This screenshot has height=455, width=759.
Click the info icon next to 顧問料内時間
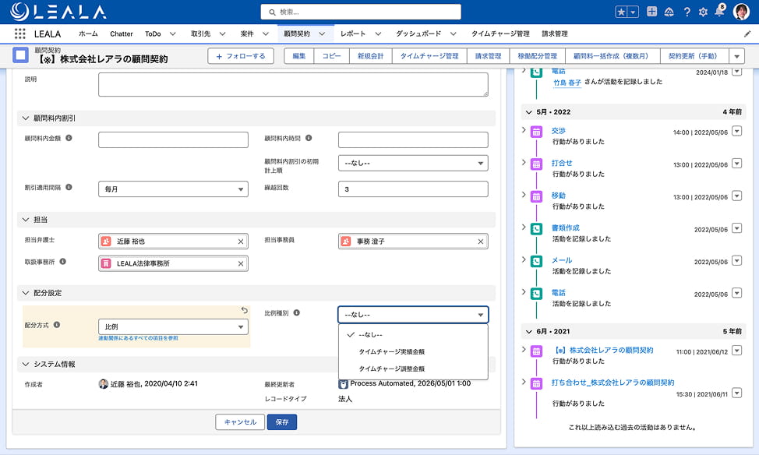[x=309, y=138]
